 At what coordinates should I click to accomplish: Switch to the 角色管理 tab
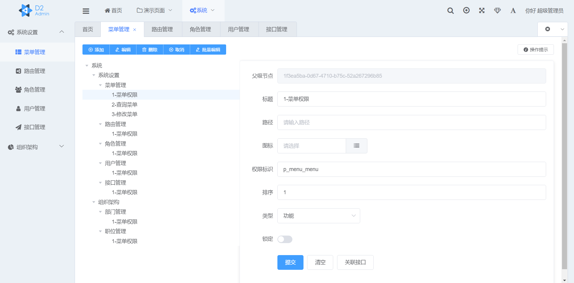pos(201,29)
